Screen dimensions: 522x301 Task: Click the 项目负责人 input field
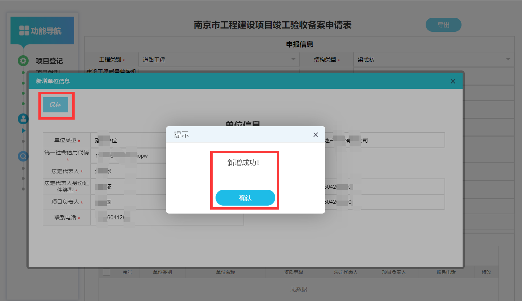[167, 202]
